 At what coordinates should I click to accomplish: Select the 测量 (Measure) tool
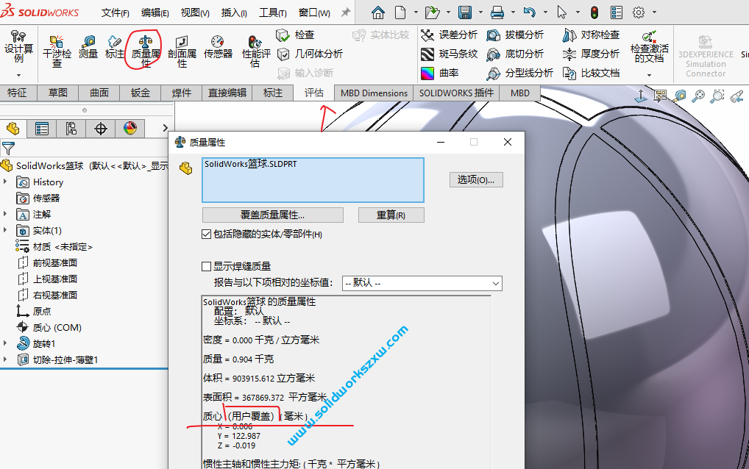click(88, 46)
